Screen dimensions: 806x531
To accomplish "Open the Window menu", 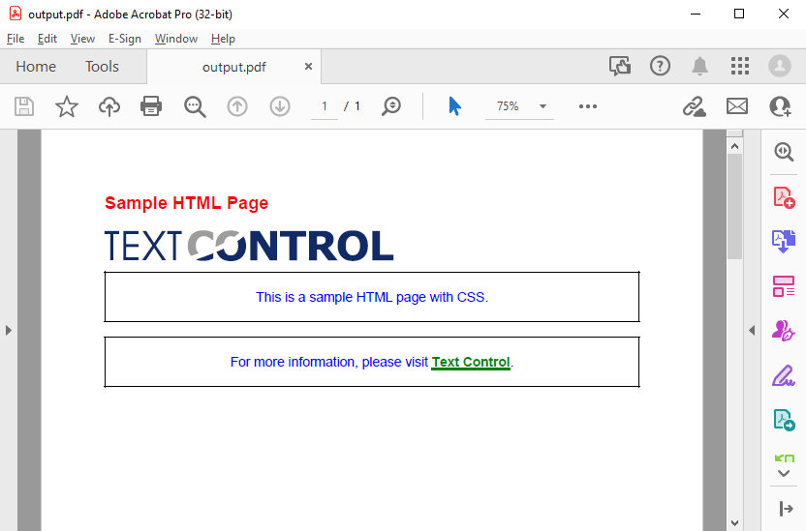I will click(x=176, y=39).
